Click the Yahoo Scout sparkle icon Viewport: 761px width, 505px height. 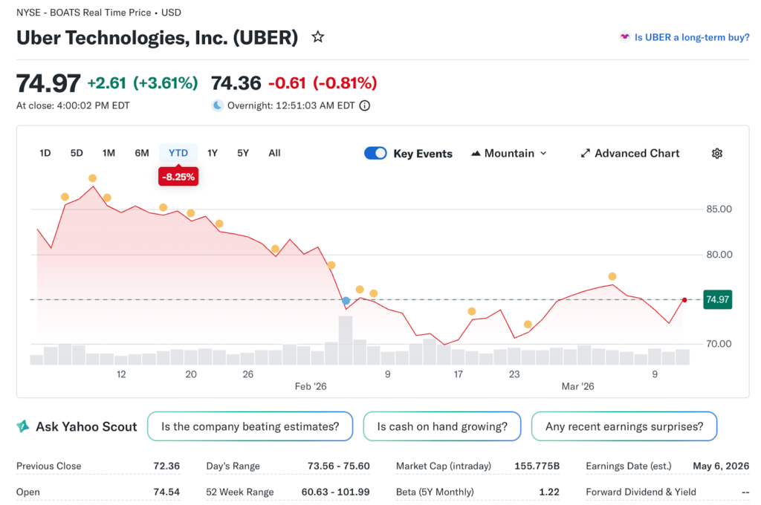pos(24,426)
